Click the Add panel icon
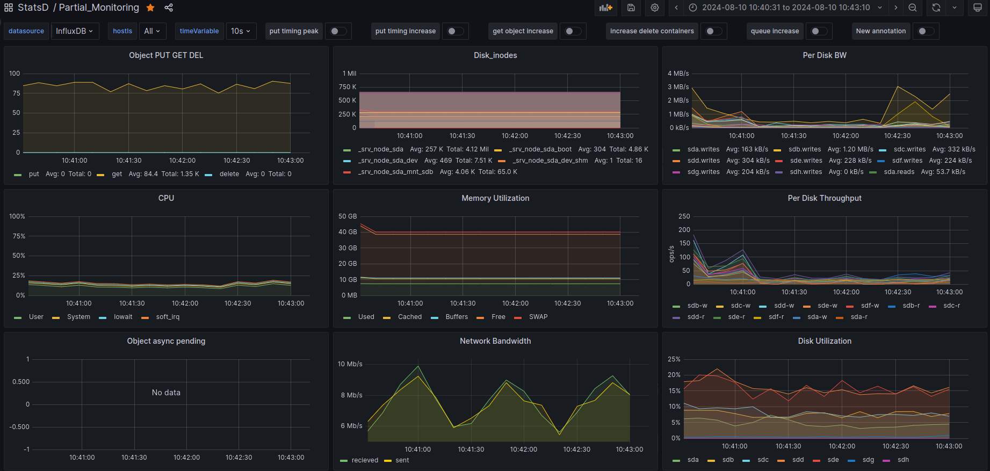Image resolution: width=990 pixels, height=471 pixels. point(606,8)
